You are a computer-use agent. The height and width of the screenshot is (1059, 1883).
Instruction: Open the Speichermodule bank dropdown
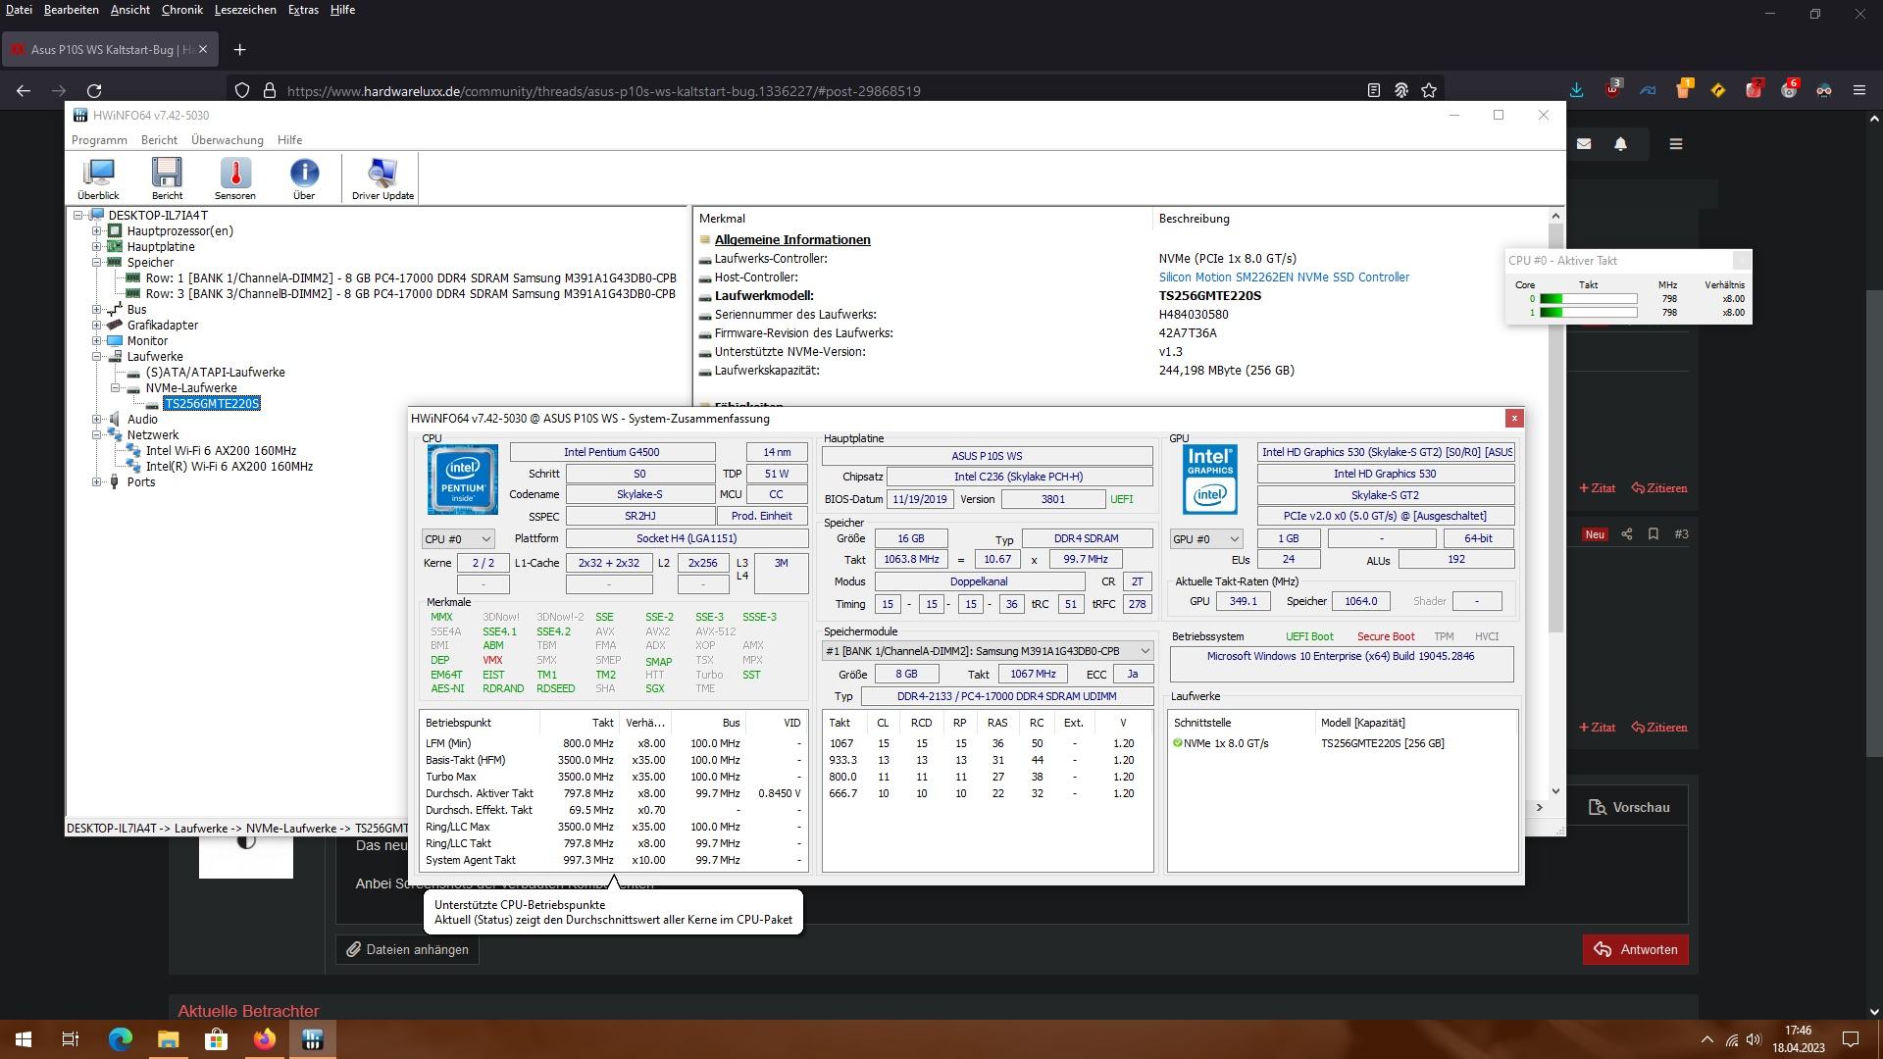click(988, 651)
